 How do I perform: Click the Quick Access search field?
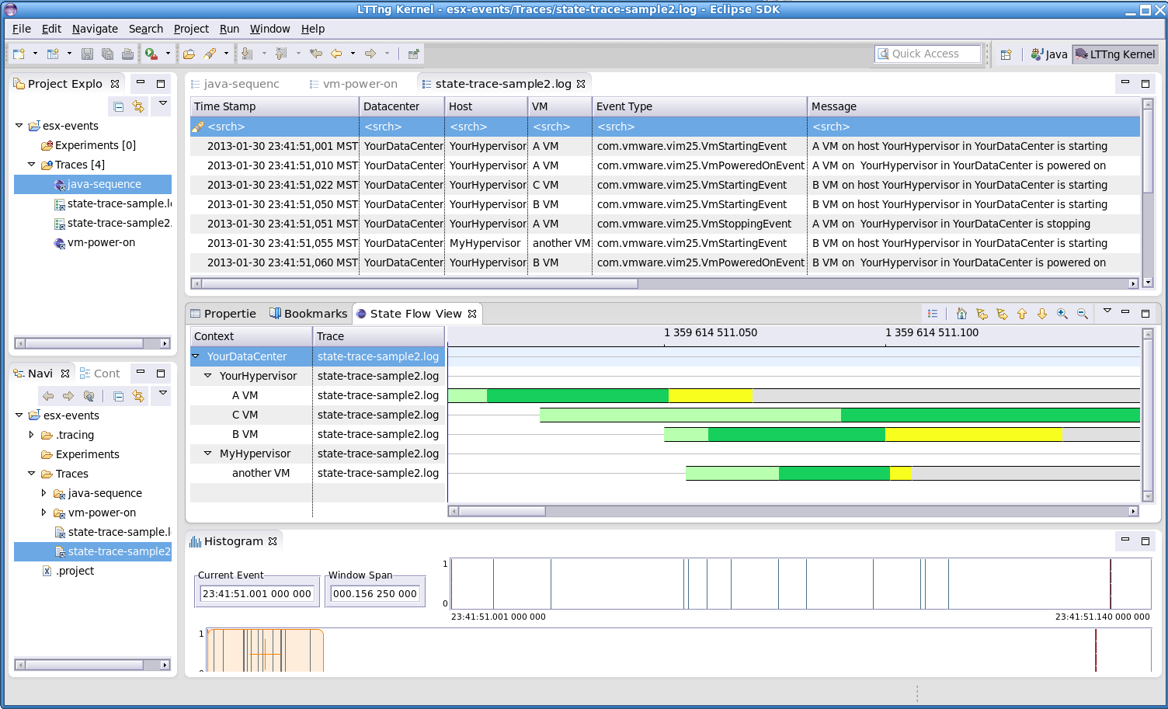927,54
